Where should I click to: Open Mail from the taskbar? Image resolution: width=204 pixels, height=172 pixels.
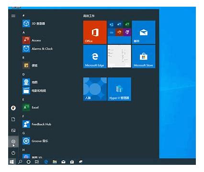coord(63,162)
